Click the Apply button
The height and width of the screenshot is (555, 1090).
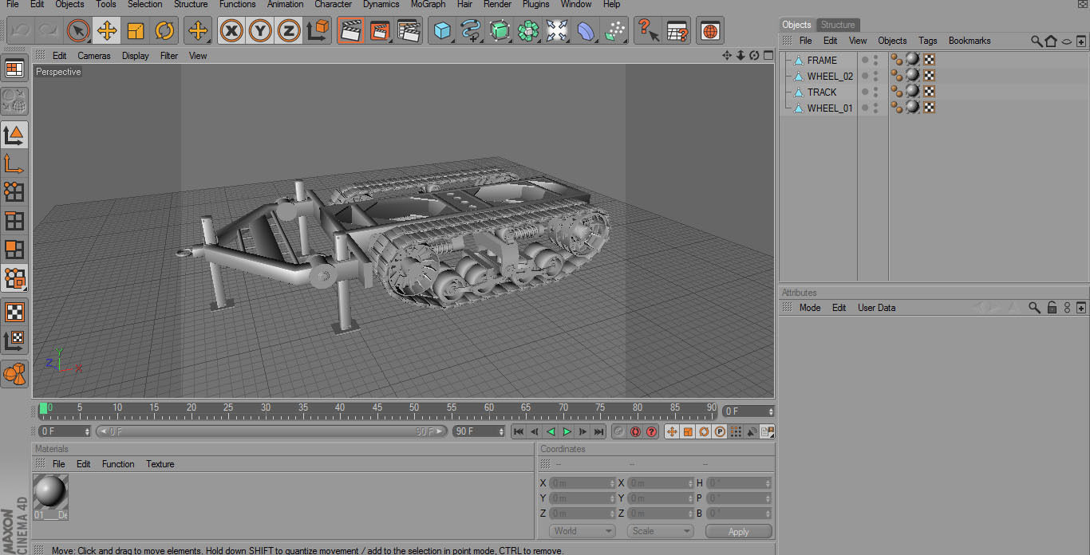[x=739, y=531]
